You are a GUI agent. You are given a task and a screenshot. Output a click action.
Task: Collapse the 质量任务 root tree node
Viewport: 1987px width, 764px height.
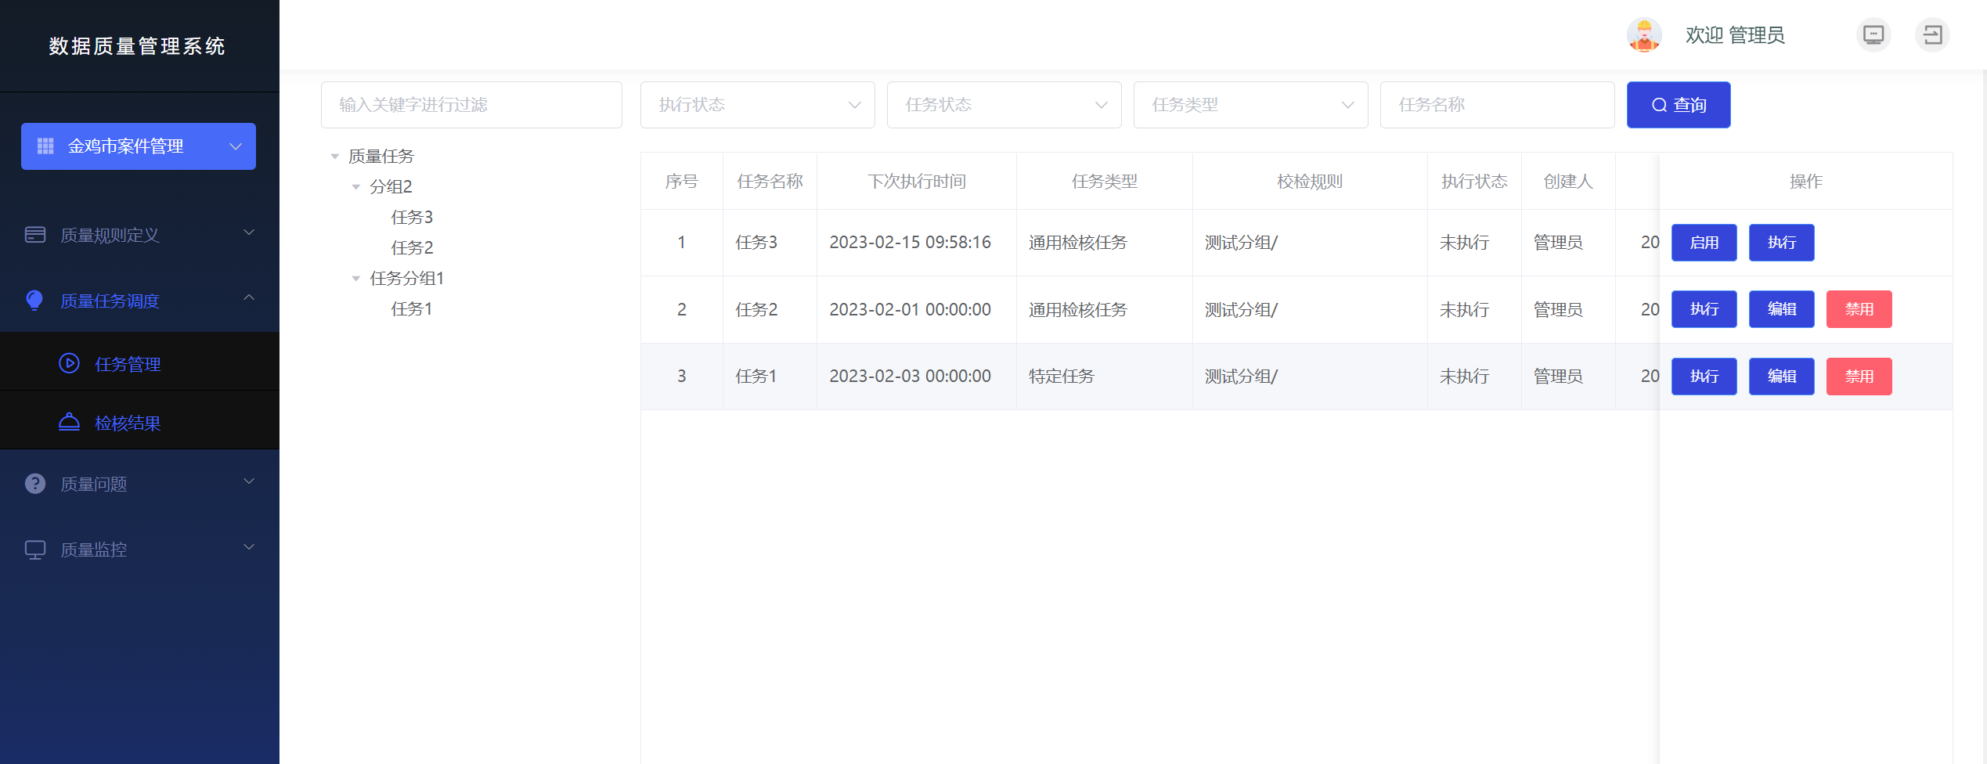[335, 157]
